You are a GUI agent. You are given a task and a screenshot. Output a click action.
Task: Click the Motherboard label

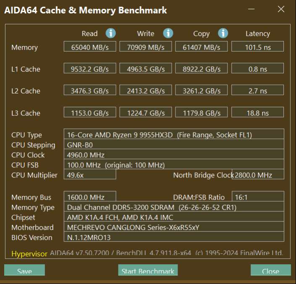(32, 227)
